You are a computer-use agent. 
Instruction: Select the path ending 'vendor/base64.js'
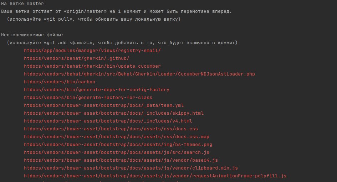tap(121, 160)
